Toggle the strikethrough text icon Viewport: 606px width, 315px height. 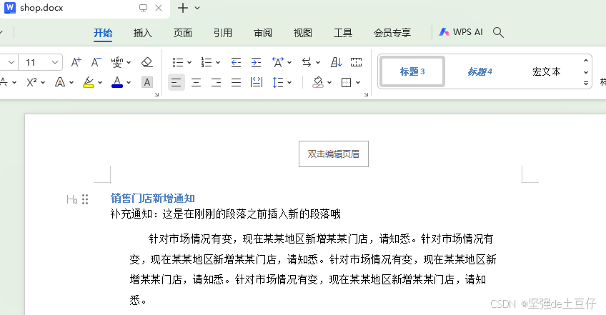tap(4, 82)
